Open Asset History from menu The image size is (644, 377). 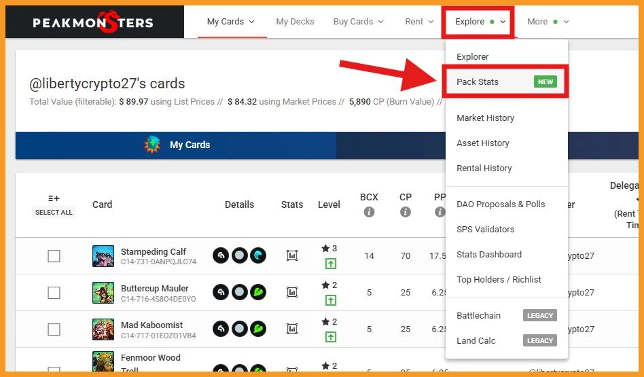(506, 143)
